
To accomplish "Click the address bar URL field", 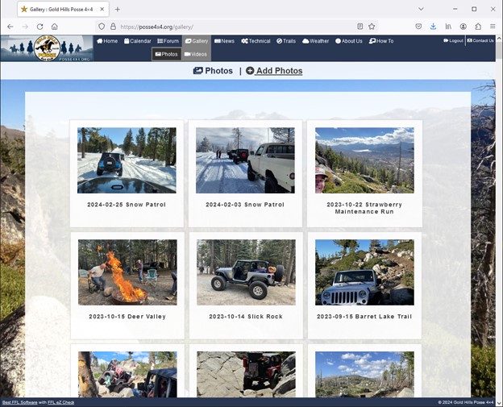I will [235, 27].
